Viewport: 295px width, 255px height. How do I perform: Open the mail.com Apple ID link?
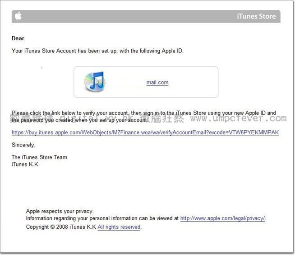click(x=157, y=83)
